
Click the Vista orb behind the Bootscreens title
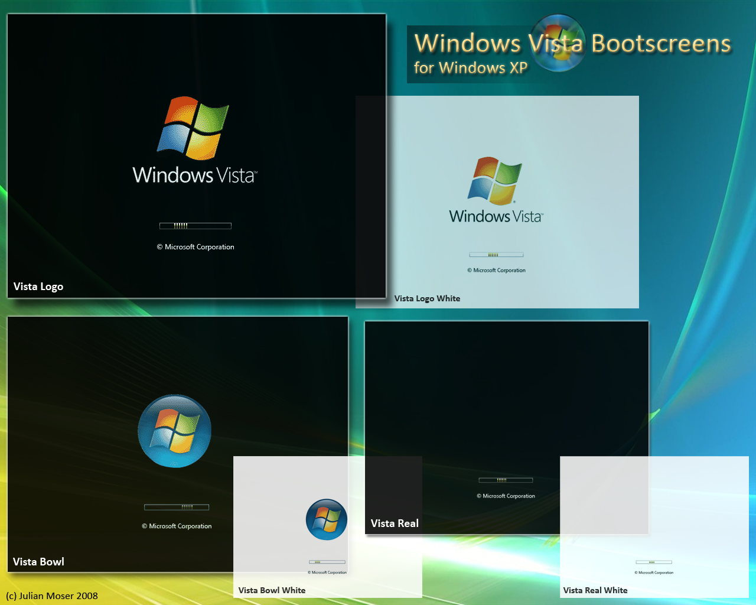[558, 43]
